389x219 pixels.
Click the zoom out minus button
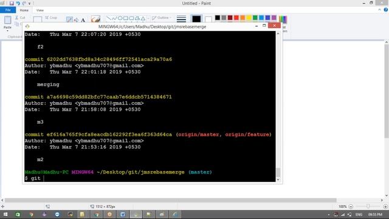351,207
